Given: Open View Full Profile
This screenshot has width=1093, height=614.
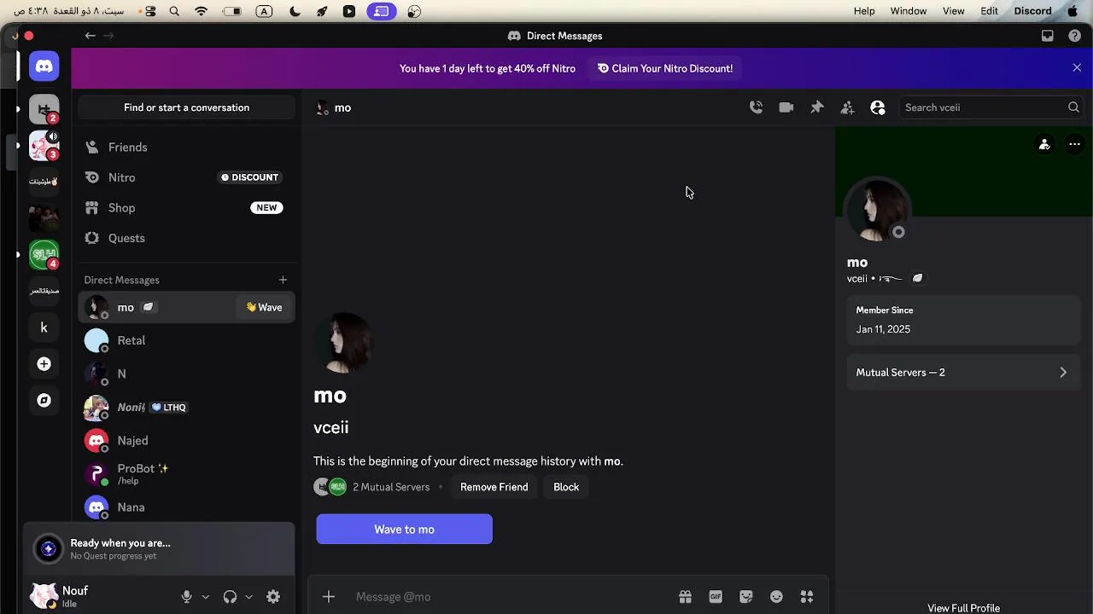Looking at the screenshot, I should [963, 608].
